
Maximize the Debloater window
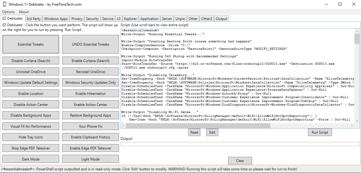pyautogui.click(x=340, y=4)
